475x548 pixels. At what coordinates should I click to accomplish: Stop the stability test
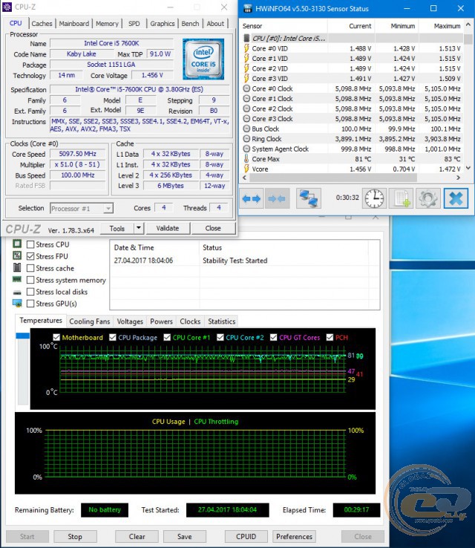(75, 536)
